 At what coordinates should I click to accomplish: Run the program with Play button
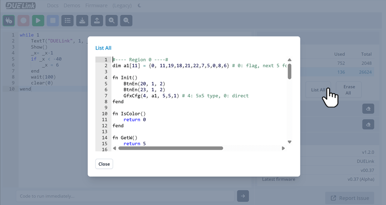38,20
